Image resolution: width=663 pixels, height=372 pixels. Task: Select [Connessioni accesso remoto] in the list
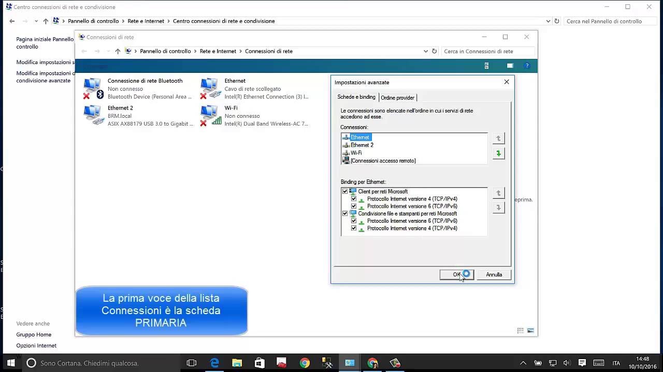click(382, 161)
